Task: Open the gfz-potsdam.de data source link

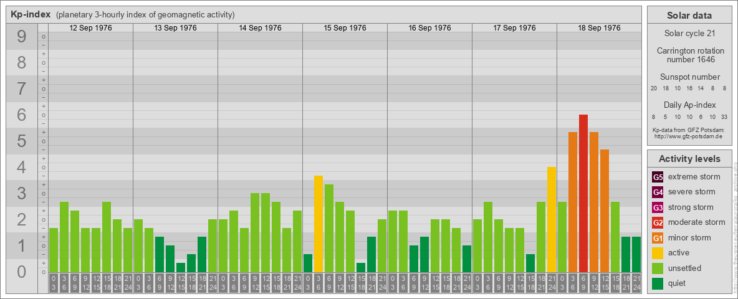Action: 688,136
